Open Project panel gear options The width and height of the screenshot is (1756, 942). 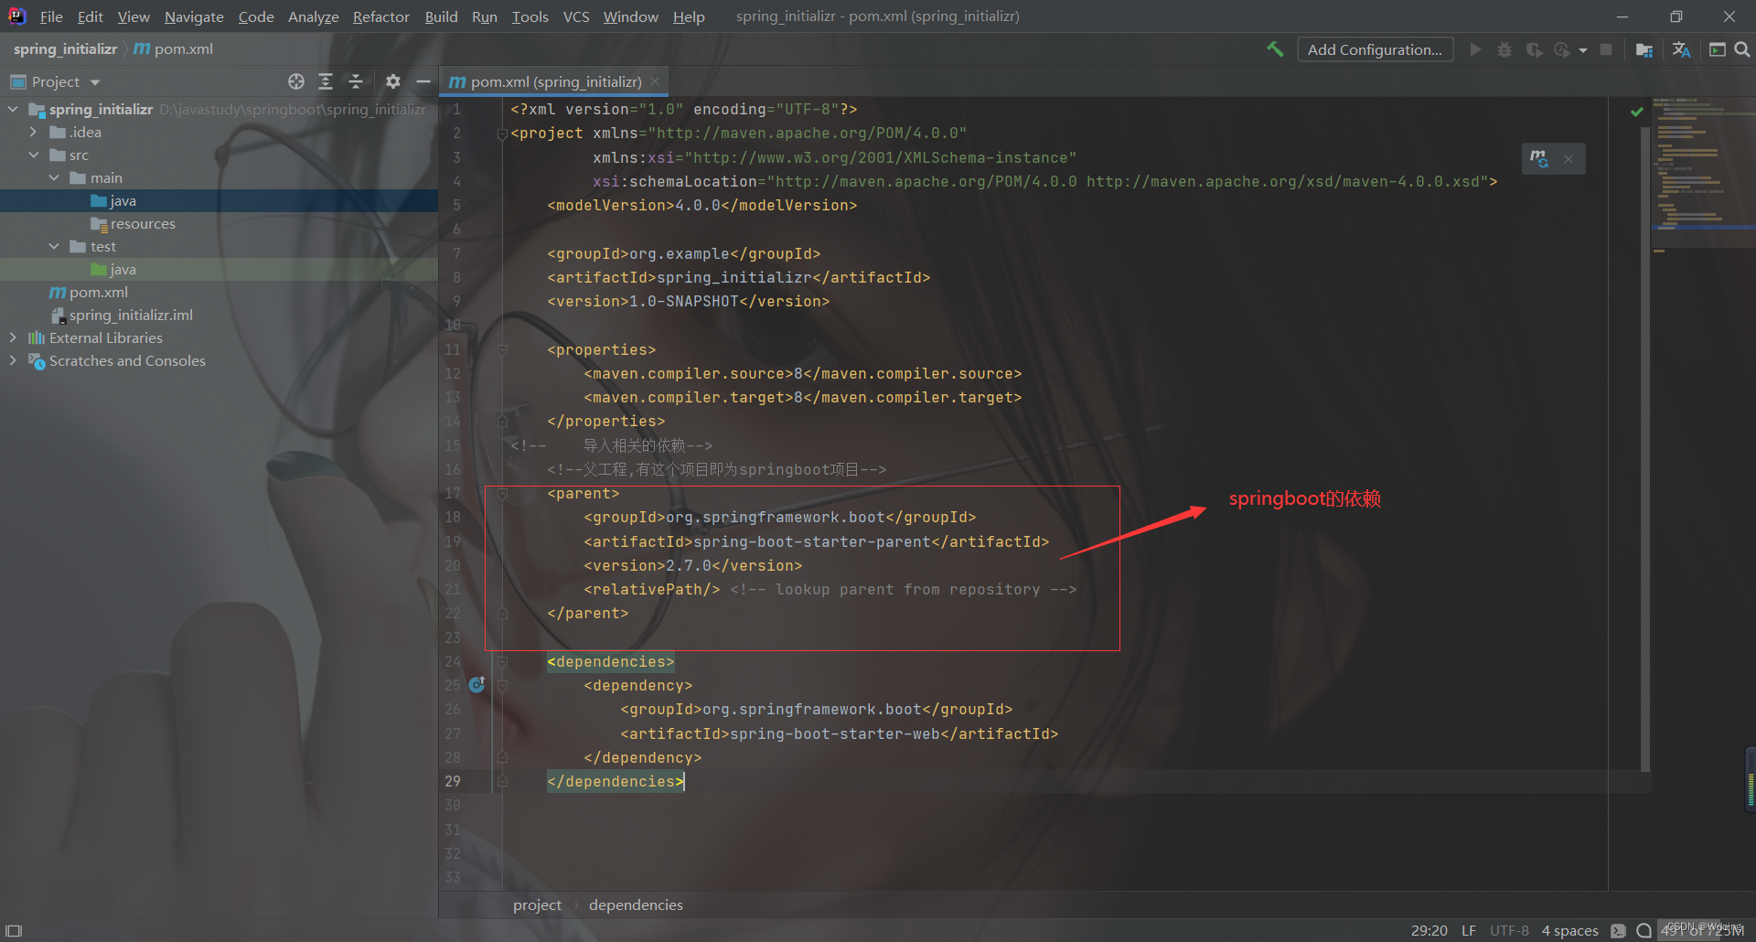click(x=393, y=81)
